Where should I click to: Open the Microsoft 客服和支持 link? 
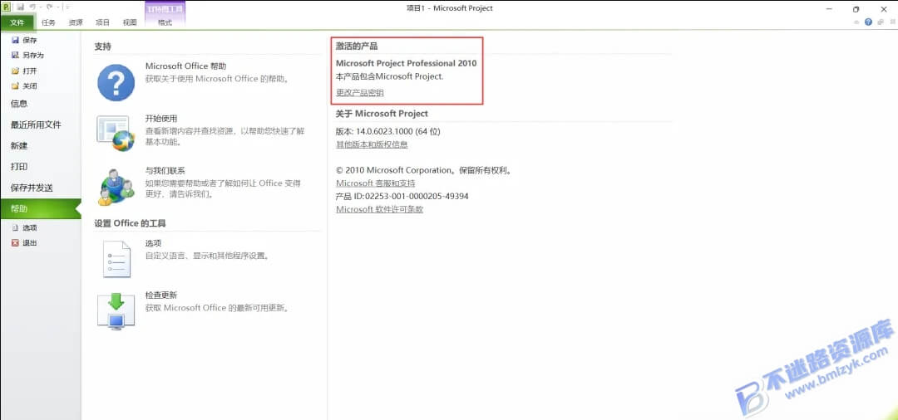tap(375, 183)
